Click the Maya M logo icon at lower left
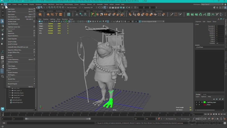227x128 pixels. pyautogui.click(x=2, y=109)
